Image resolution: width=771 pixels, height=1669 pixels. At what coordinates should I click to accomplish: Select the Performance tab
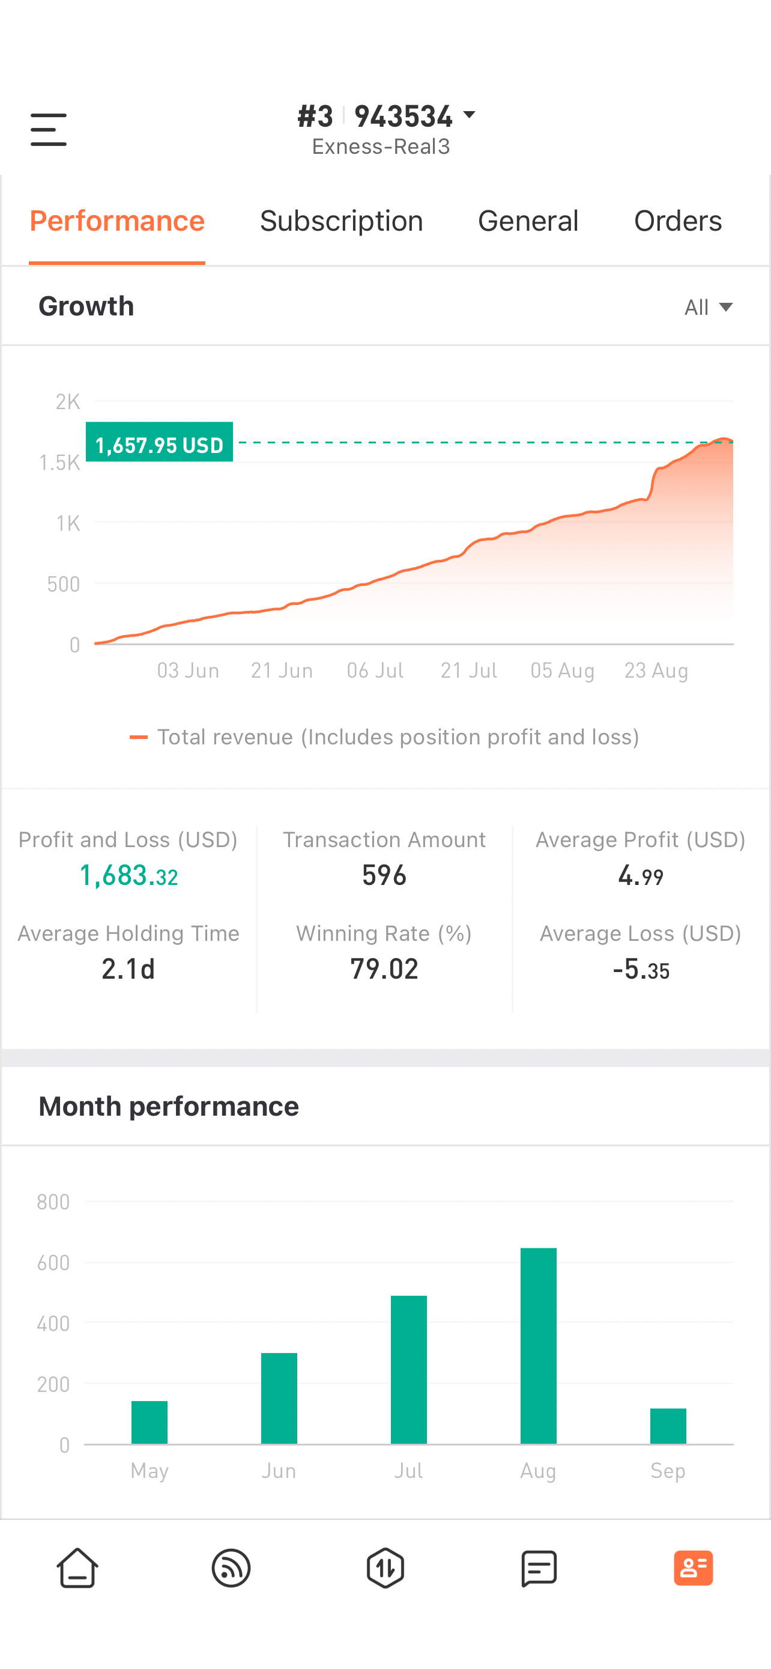click(117, 221)
